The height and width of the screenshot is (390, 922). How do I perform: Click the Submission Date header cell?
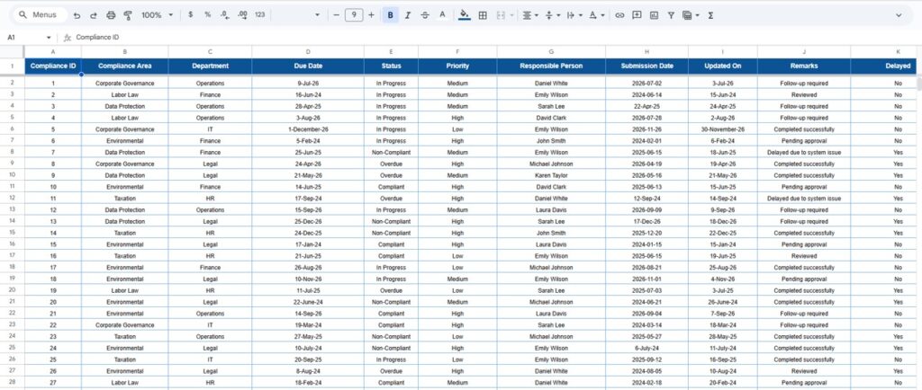point(646,66)
